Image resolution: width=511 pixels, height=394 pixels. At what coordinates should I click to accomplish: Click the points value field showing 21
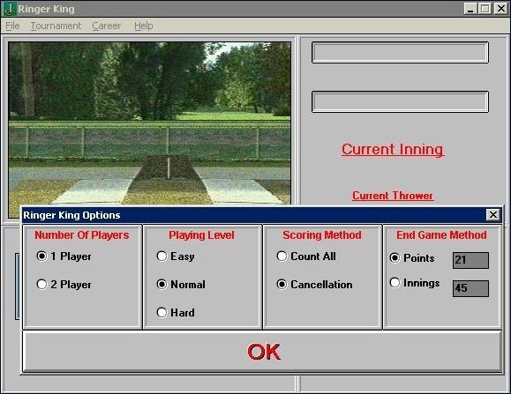[470, 260]
